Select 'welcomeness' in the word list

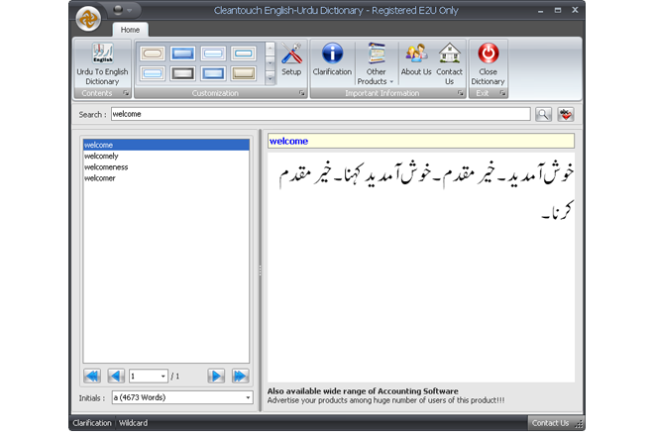166,166
